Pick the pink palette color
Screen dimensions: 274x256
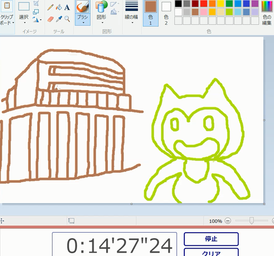[204, 12]
